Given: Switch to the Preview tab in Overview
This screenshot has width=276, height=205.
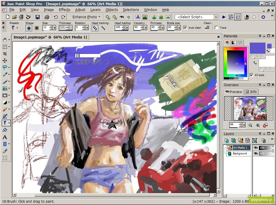Looking at the screenshot, I should pos(233,92).
